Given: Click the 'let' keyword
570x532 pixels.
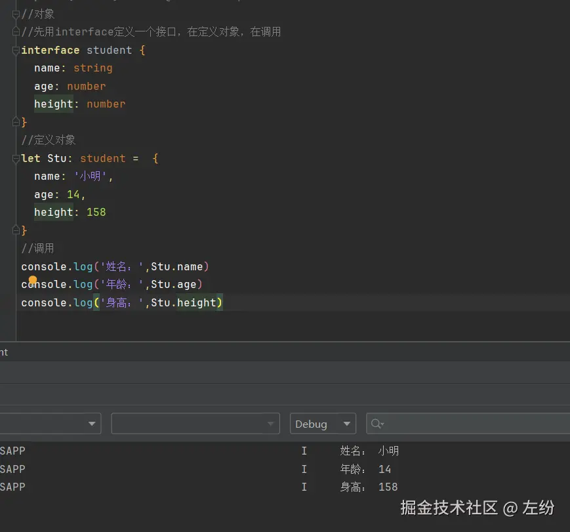Looking at the screenshot, I should 31,159.
